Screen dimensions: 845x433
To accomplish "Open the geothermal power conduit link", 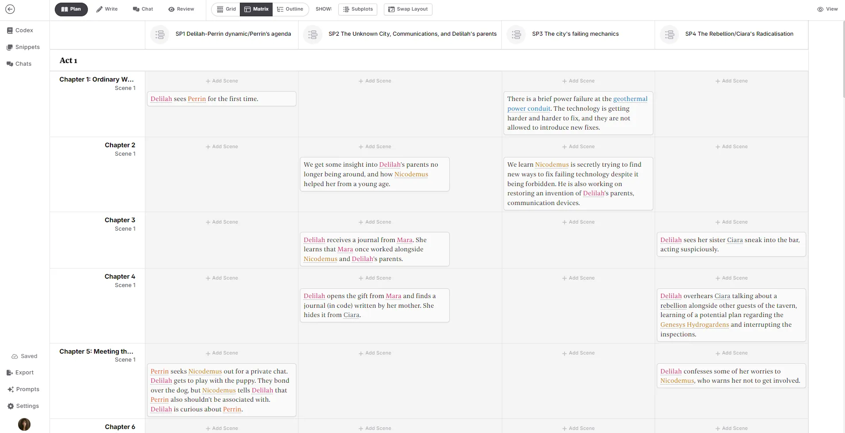I will [630, 99].
